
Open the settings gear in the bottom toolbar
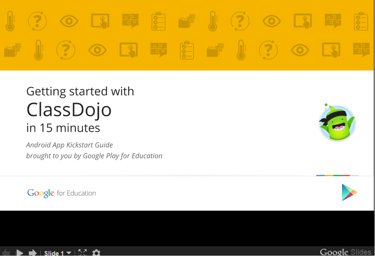[x=96, y=253]
